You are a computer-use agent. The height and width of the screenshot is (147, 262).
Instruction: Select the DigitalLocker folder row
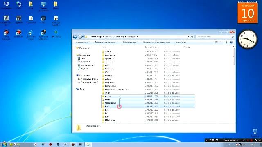coord(148,86)
